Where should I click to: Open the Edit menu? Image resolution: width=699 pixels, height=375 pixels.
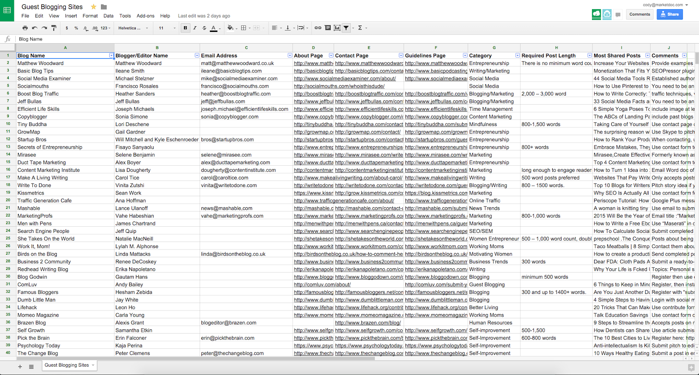click(39, 16)
